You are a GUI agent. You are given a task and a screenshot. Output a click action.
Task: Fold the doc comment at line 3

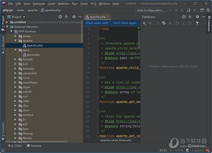98,39
